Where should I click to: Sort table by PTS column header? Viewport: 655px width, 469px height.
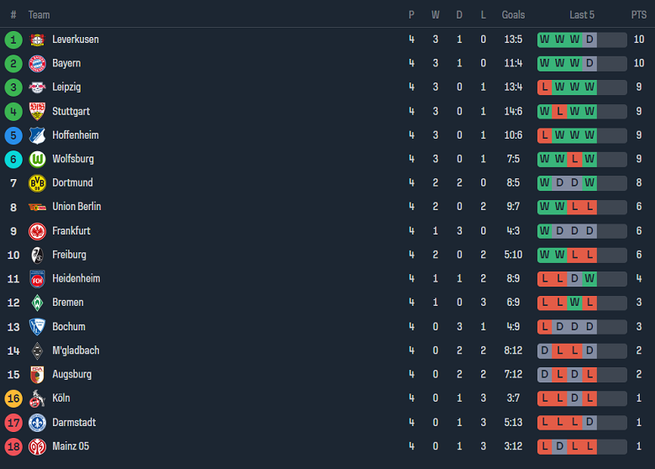(639, 14)
